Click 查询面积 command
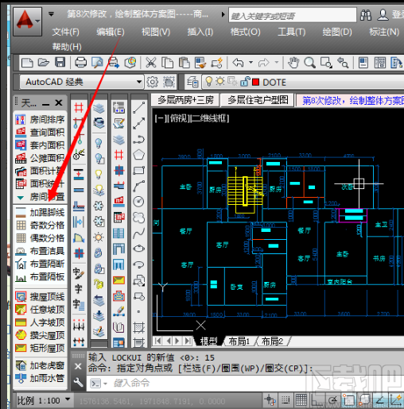Viewport: 404px width, 409px height. tap(40, 133)
